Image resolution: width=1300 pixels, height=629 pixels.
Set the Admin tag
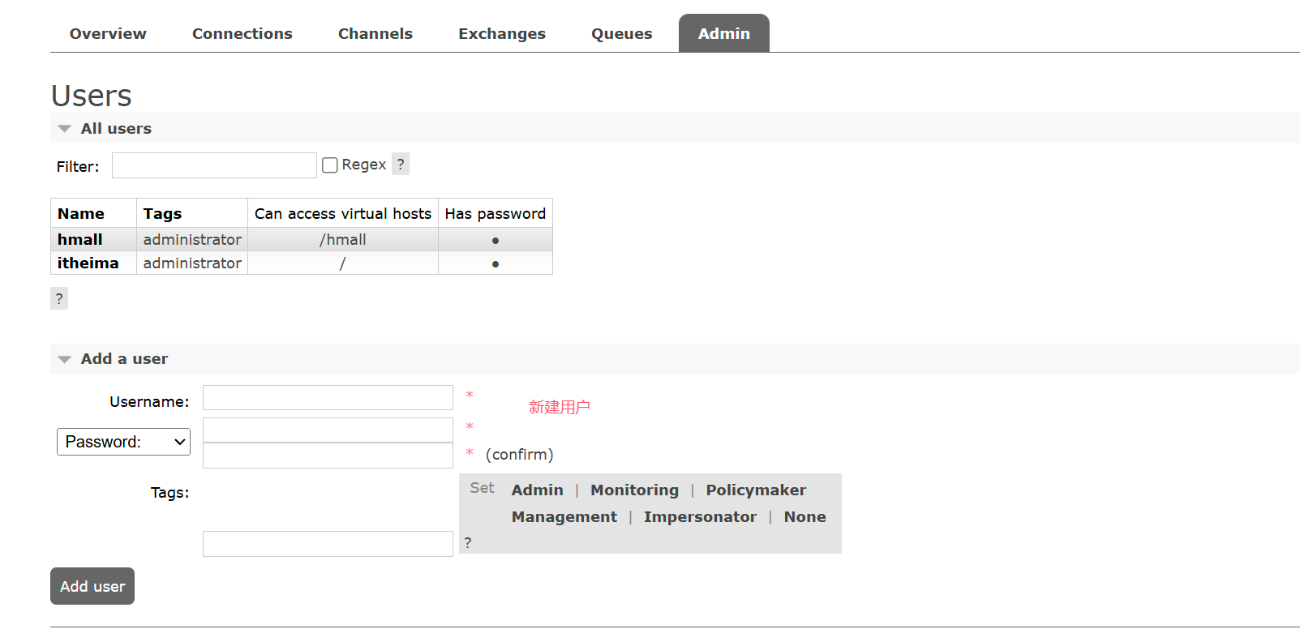[537, 490]
